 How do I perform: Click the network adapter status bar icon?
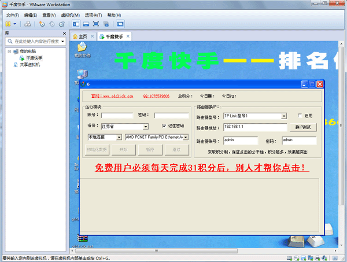coord(310,258)
